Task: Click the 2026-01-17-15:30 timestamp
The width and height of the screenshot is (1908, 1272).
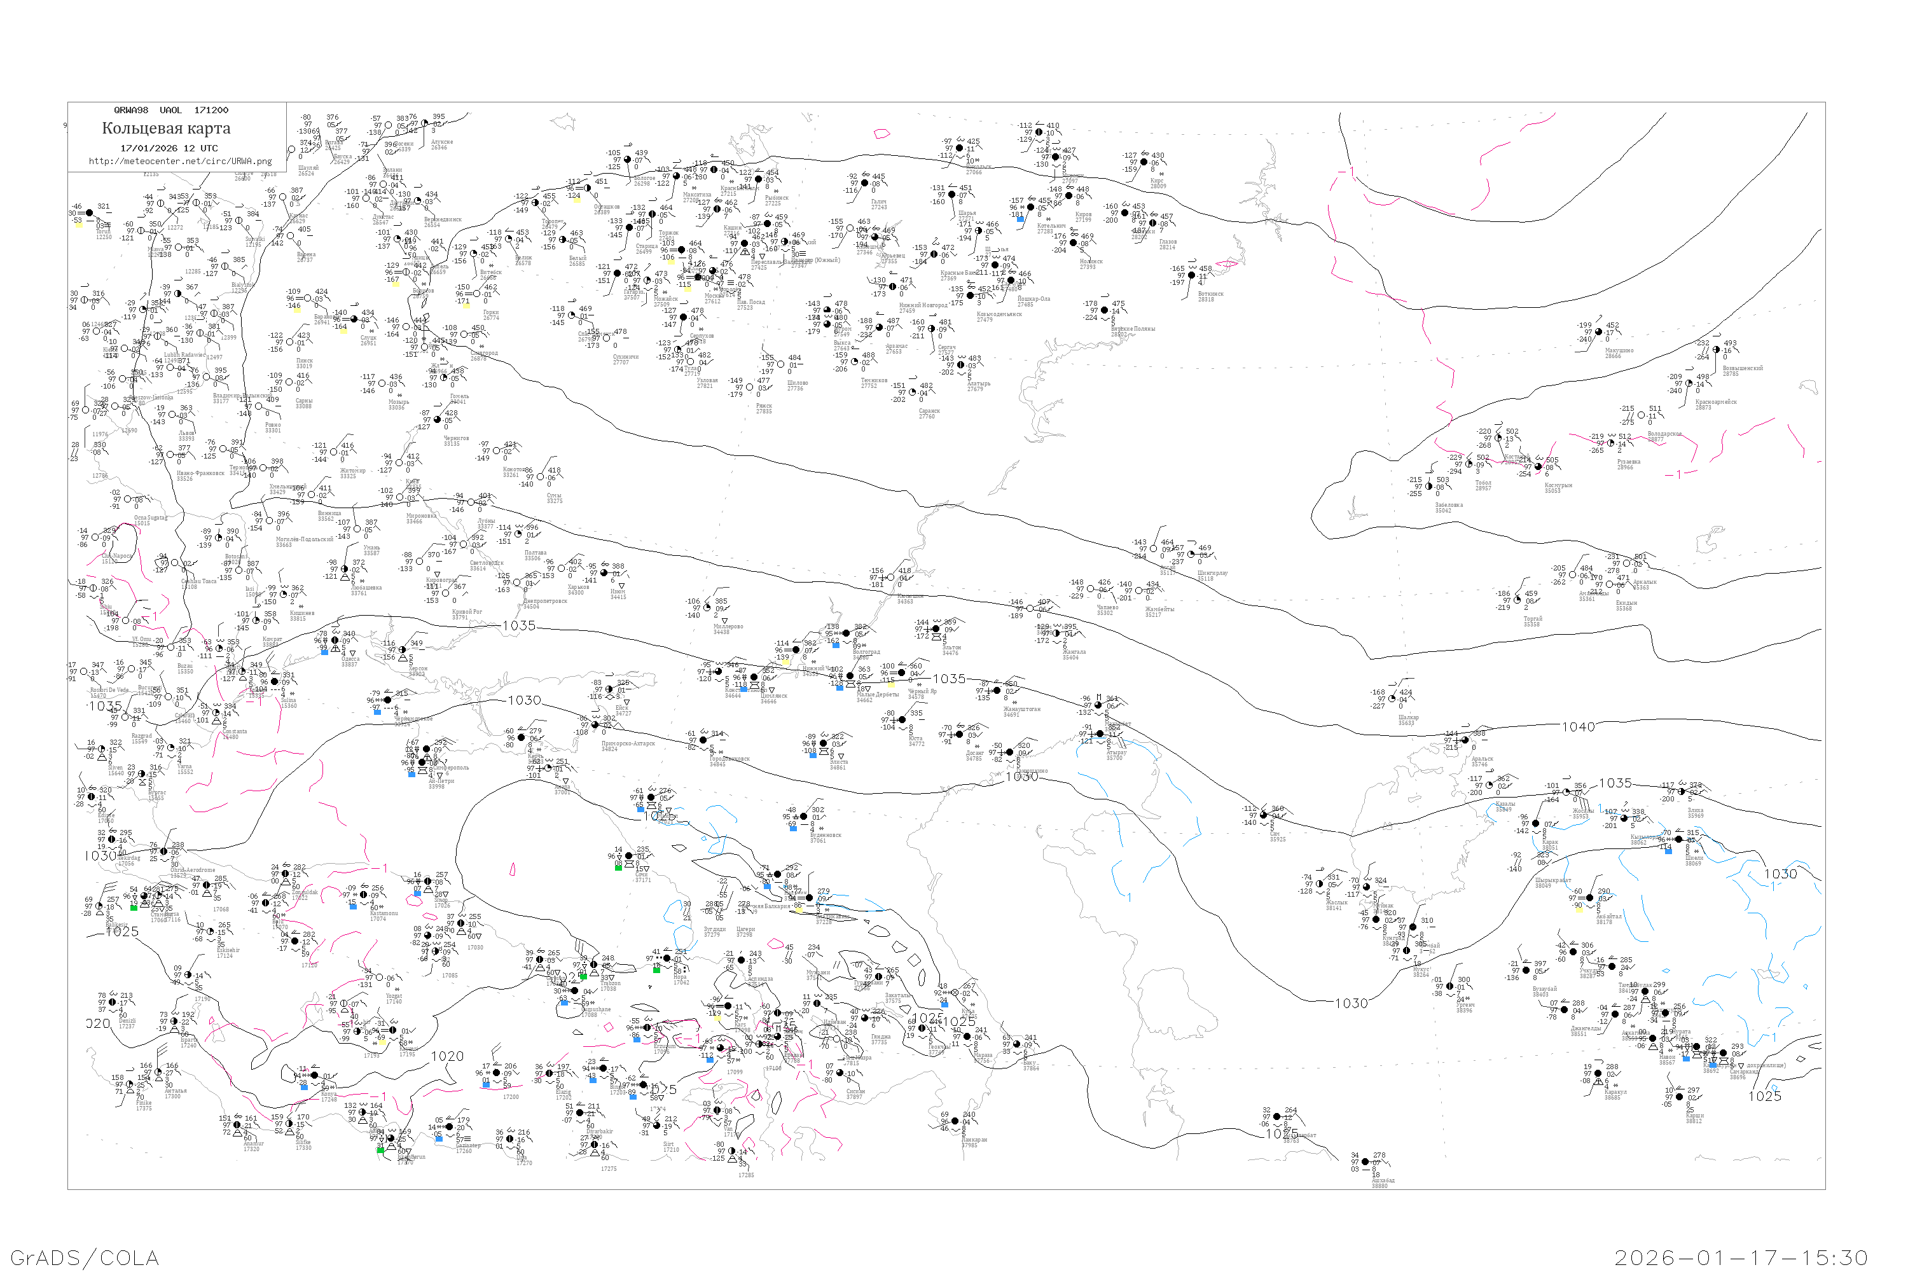Action: coord(1740,1257)
